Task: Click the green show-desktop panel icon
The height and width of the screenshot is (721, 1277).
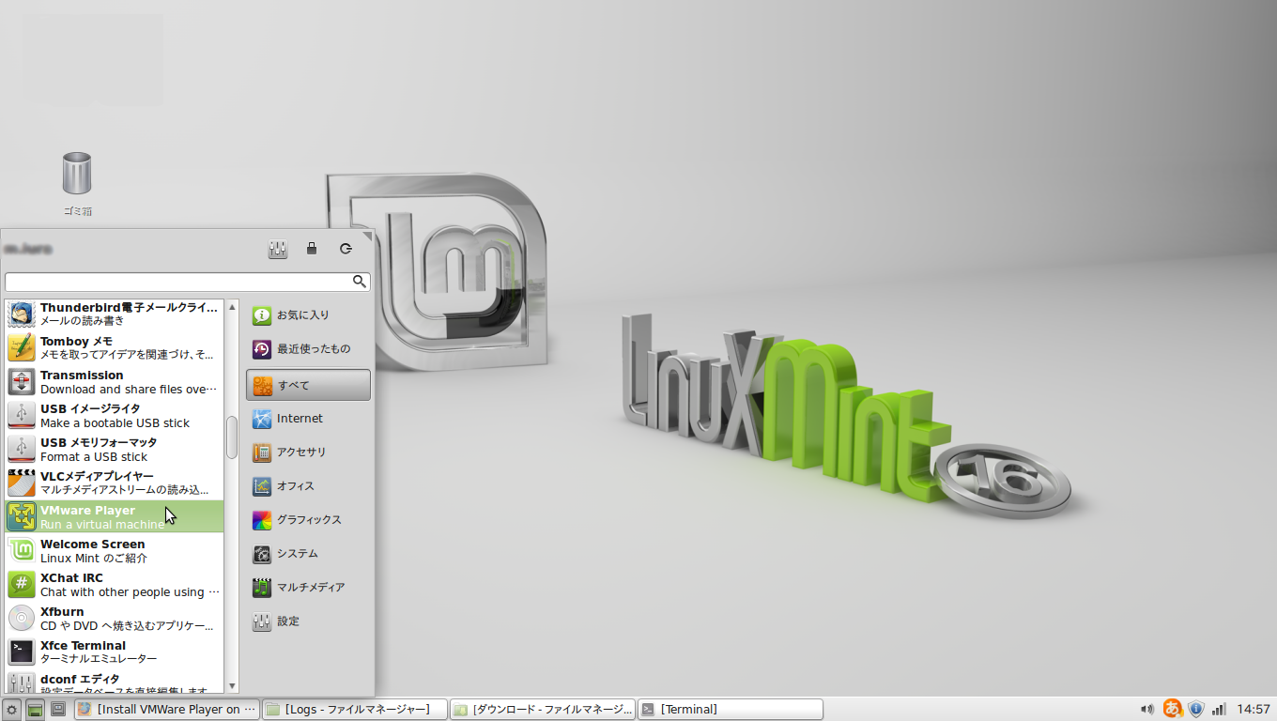Action: pos(35,710)
